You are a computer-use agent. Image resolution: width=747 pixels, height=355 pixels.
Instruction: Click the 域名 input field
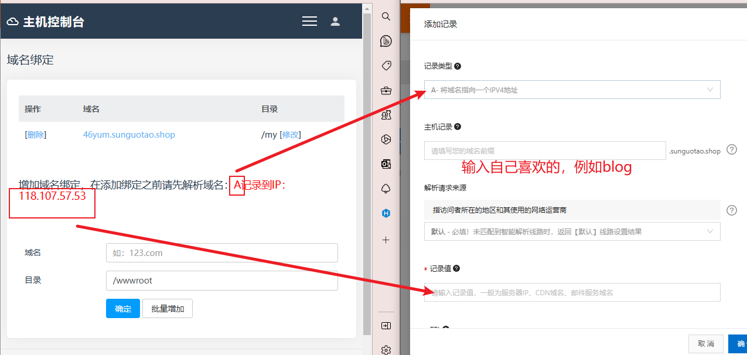(221, 253)
